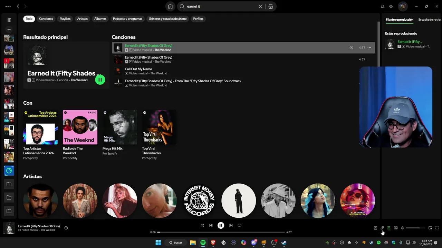Open more options for first song row
Viewport: 442px width, 248px height.
tap(369, 48)
